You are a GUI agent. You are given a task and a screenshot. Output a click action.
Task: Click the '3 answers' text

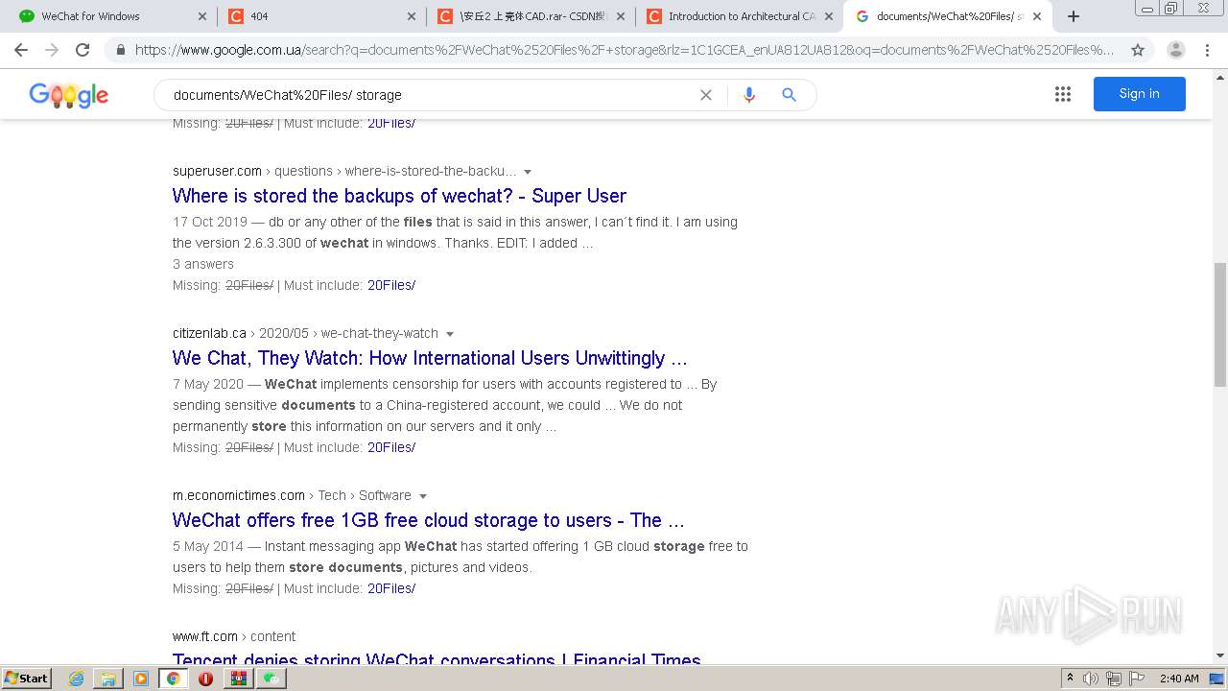pyautogui.click(x=203, y=264)
